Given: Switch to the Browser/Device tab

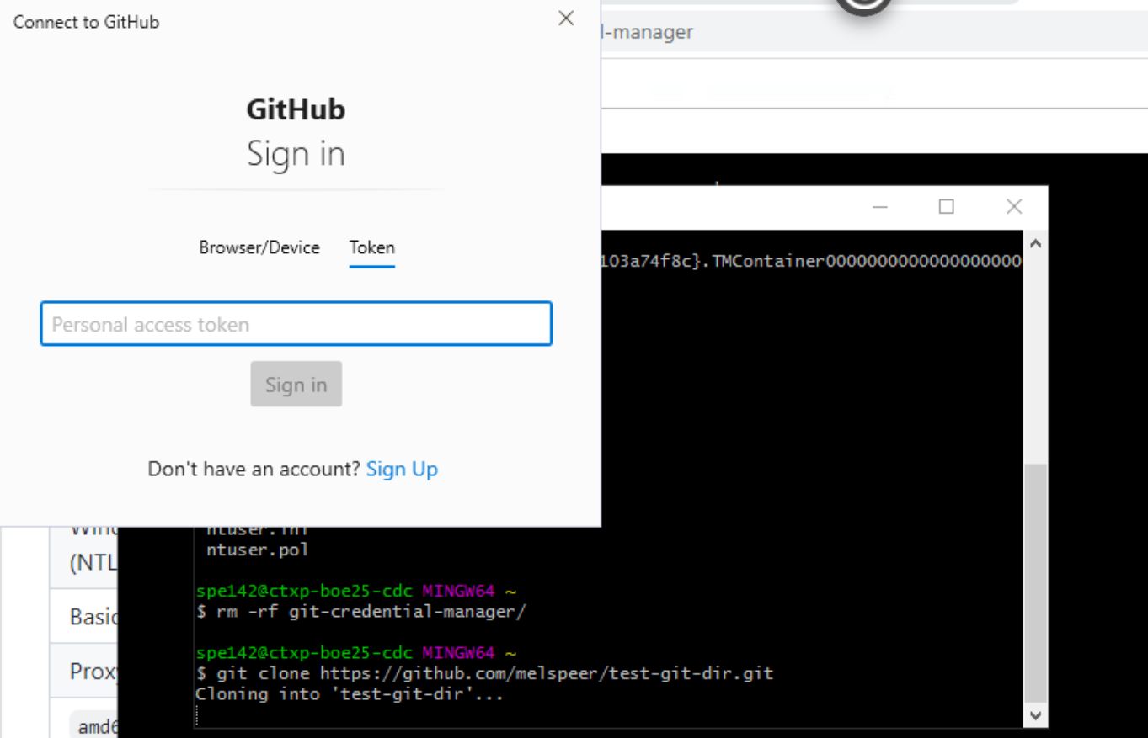Looking at the screenshot, I should (259, 247).
